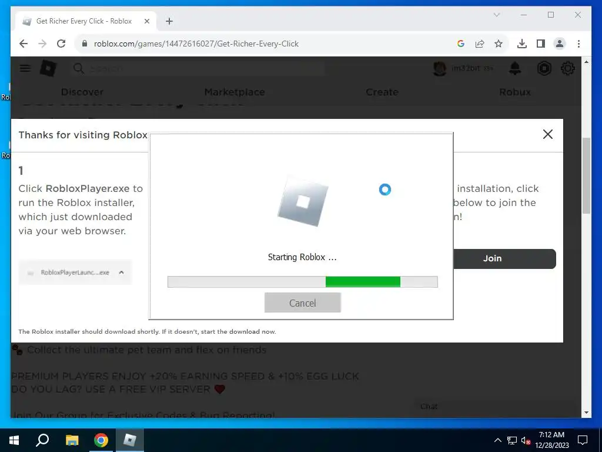Click "Thanks for visiting Roblox" heading
The width and height of the screenshot is (602, 452).
(x=83, y=135)
